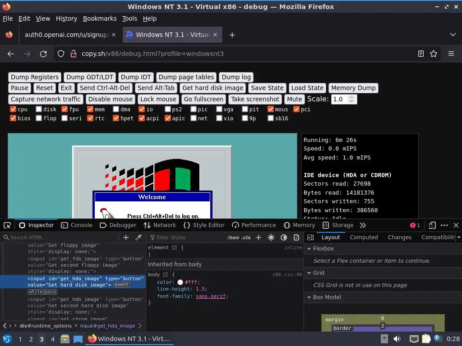
Task: Click the Filter Styles input
Action: coord(185,237)
